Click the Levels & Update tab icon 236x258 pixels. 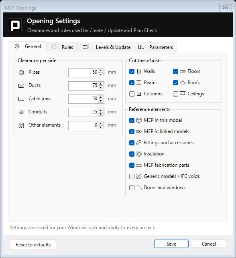(x=86, y=47)
